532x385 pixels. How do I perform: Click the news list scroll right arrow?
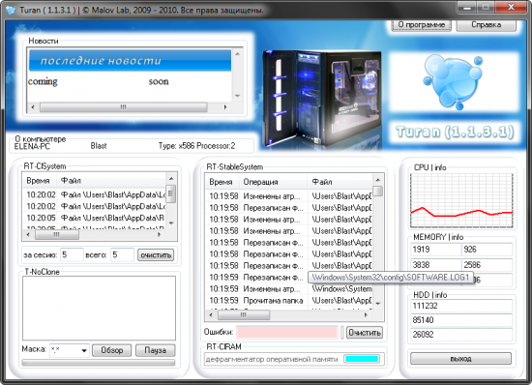(x=225, y=107)
